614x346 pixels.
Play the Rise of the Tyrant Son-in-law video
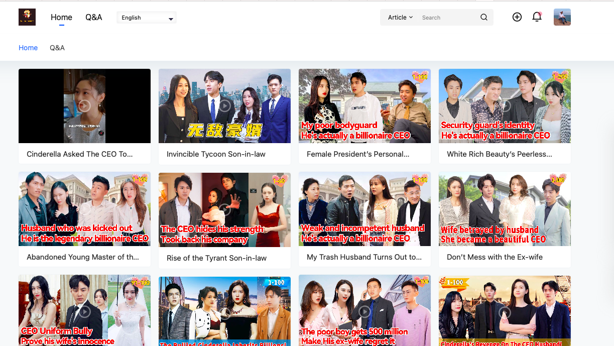coord(224,209)
